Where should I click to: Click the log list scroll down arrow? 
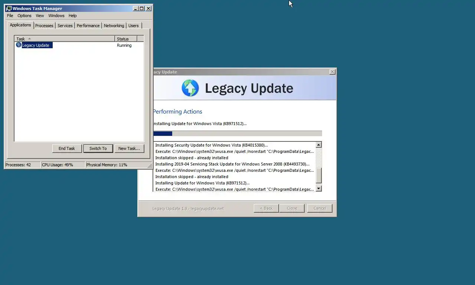click(318, 189)
